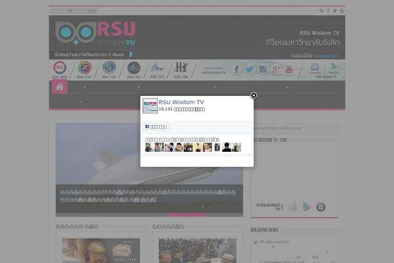Click the RSU Wisdom TV page thumbnail in popup

click(x=150, y=106)
